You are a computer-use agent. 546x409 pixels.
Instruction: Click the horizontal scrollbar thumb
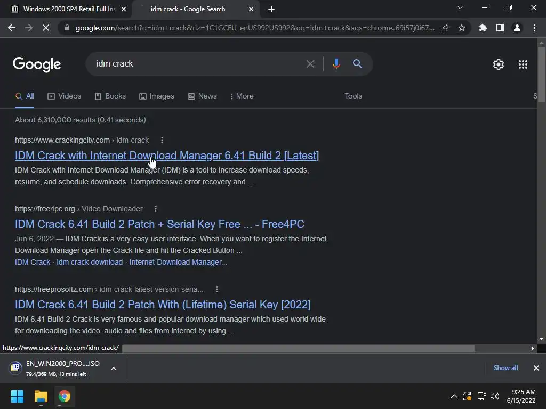pos(299,348)
